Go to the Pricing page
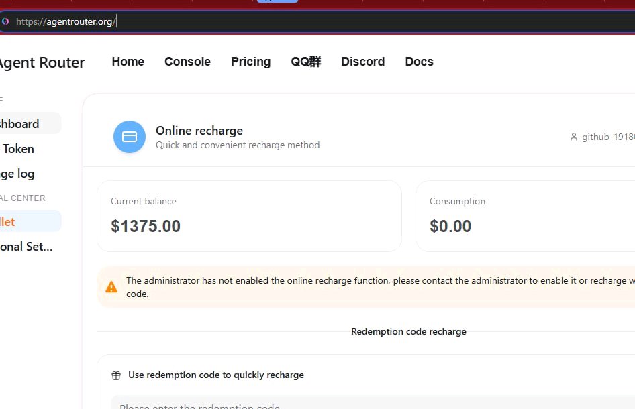 click(x=250, y=62)
